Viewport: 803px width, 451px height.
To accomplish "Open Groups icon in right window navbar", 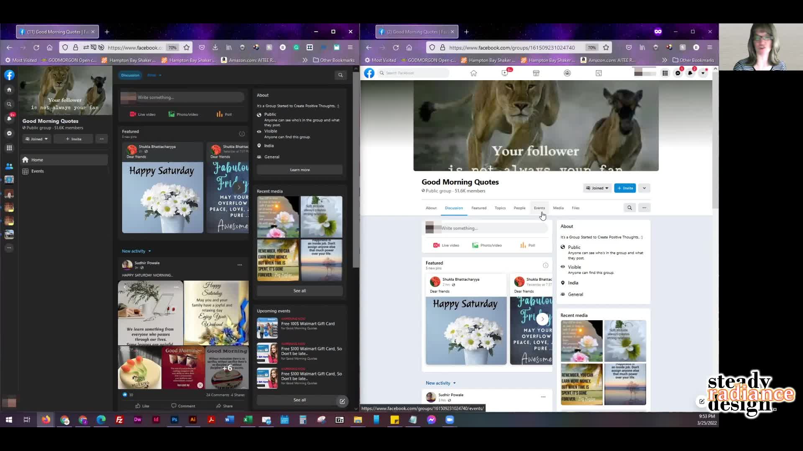I will point(567,73).
